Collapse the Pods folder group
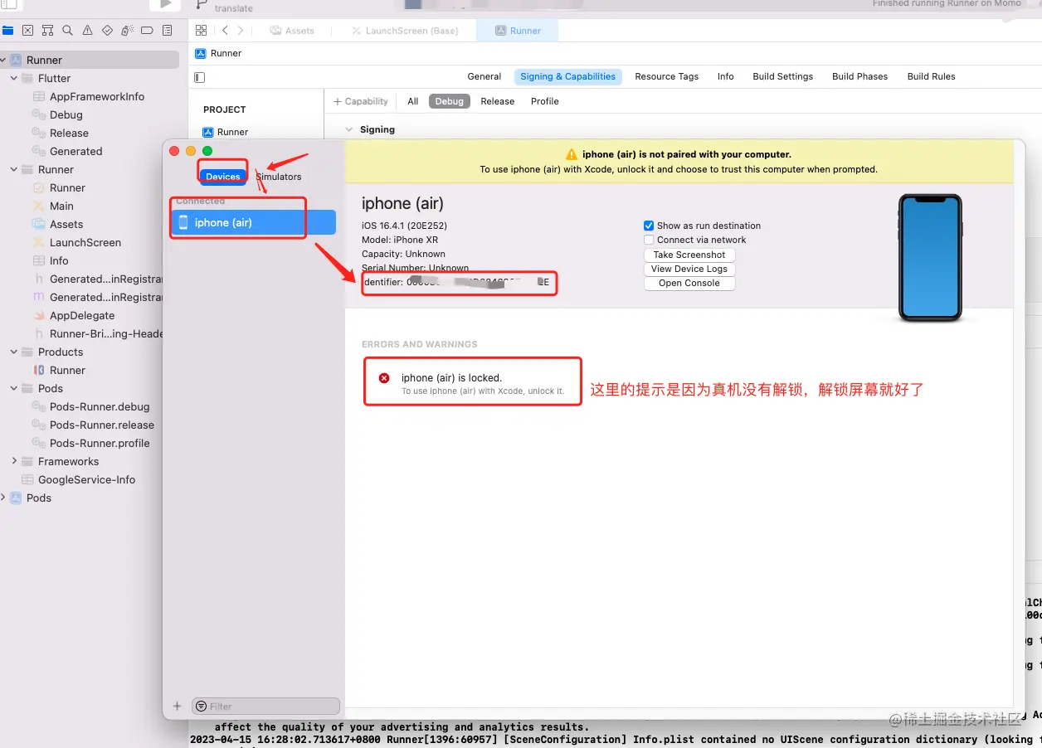Image resolution: width=1042 pixels, height=748 pixels. pos(14,388)
